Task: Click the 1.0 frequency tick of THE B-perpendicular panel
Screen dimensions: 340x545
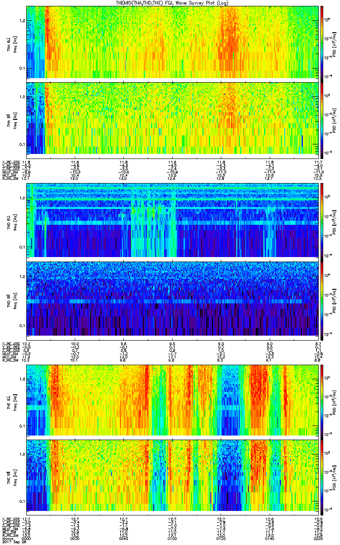Action: click(21, 378)
